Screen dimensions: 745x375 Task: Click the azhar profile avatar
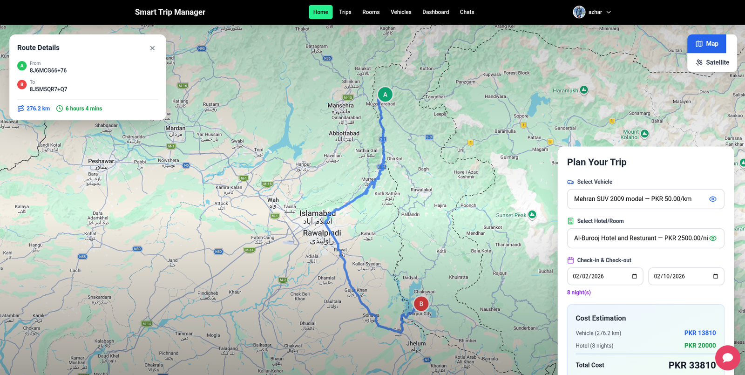[x=579, y=12]
